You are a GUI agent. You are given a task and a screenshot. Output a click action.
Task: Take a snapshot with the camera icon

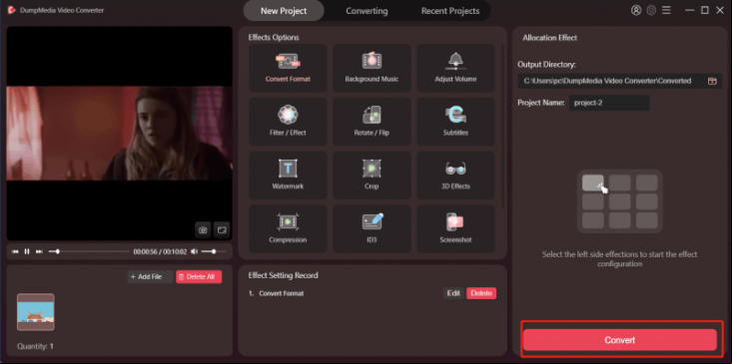click(x=203, y=229)
